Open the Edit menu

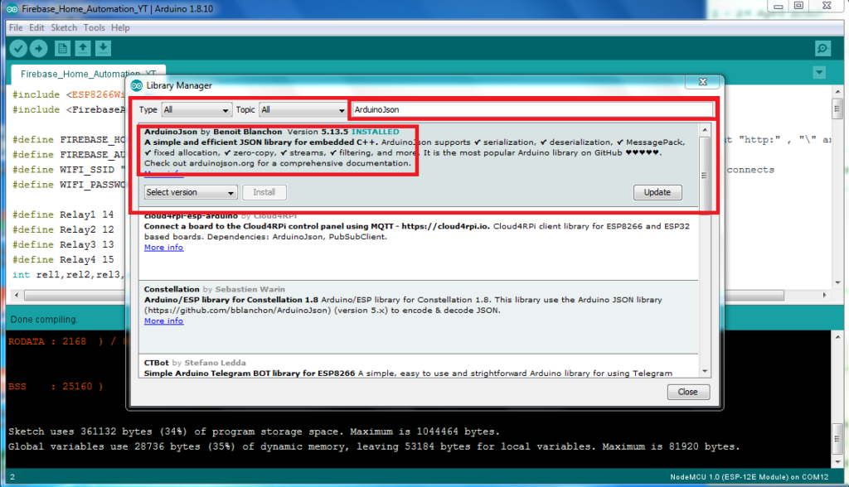[36, 27]
